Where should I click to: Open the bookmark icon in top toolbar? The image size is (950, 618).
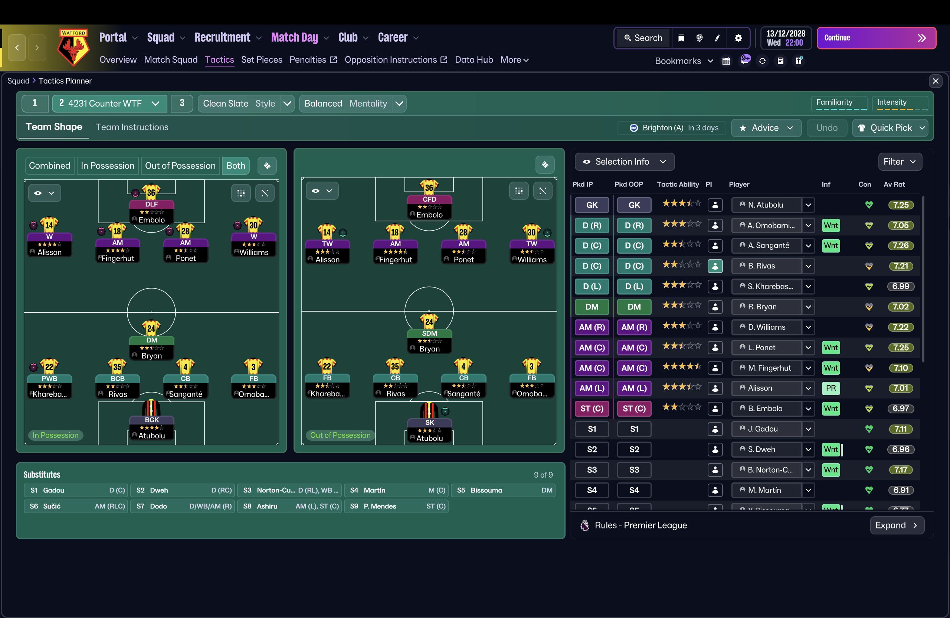[681, 38]
